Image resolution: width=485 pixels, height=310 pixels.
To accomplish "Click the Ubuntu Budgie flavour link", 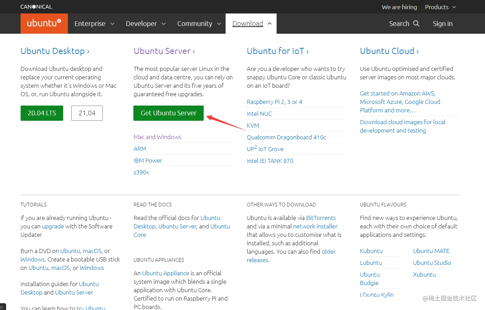I will pyautogui.click(x=370, y=279).
